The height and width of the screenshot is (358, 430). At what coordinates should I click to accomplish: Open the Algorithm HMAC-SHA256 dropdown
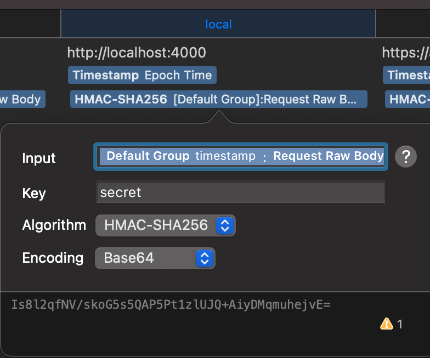point(166,226)
